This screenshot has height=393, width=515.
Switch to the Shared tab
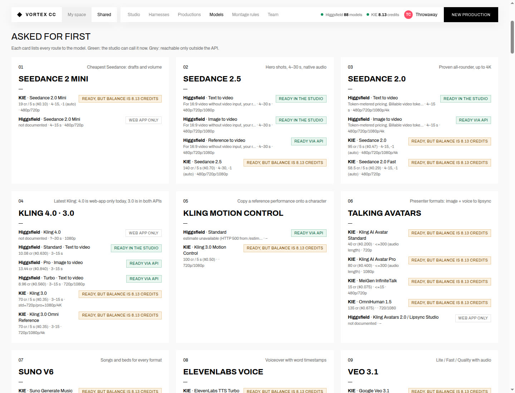104,15
